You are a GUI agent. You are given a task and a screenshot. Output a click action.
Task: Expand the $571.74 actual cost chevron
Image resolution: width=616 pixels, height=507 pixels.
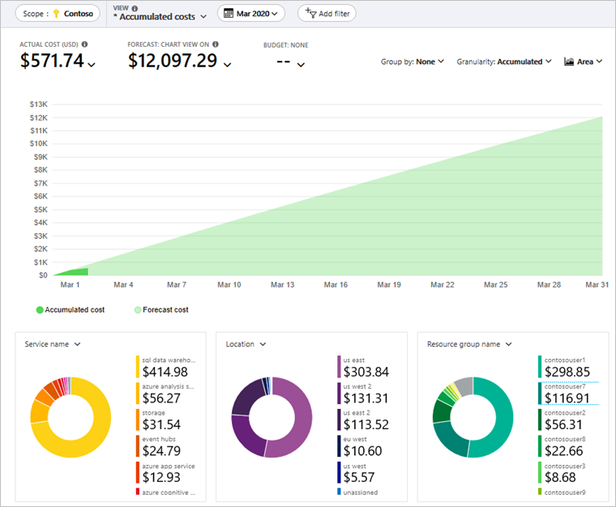coord(91,65)
